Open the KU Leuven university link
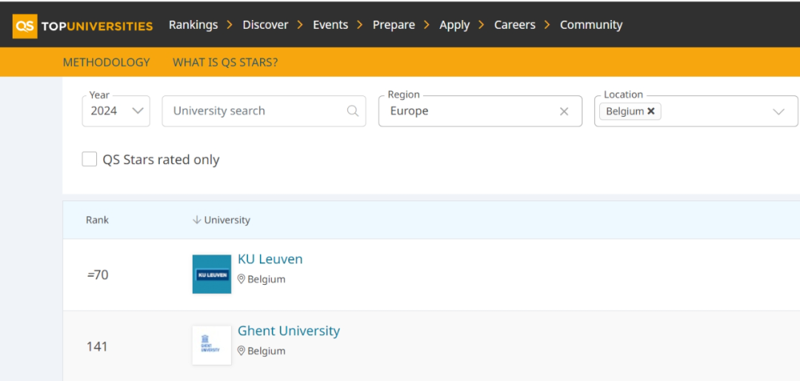800x381 pixels. [x=270, y=259]
